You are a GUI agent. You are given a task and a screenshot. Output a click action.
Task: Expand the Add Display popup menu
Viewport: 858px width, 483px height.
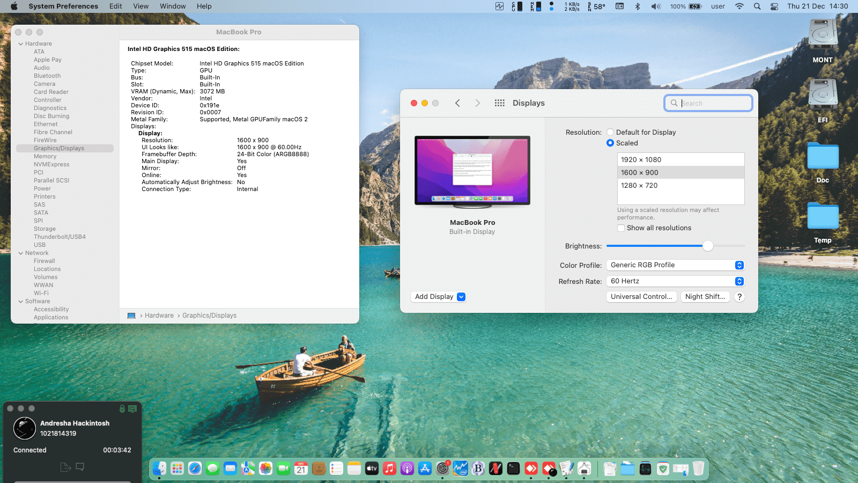461,296
